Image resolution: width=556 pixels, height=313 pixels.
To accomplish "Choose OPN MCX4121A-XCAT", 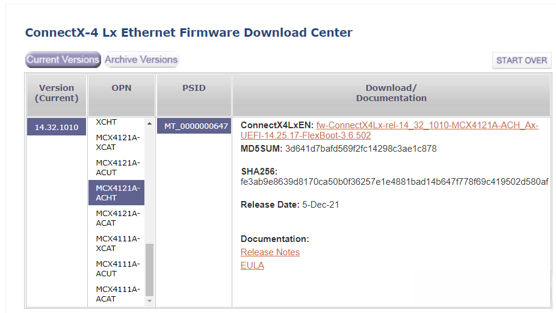I will coord(116,142).
